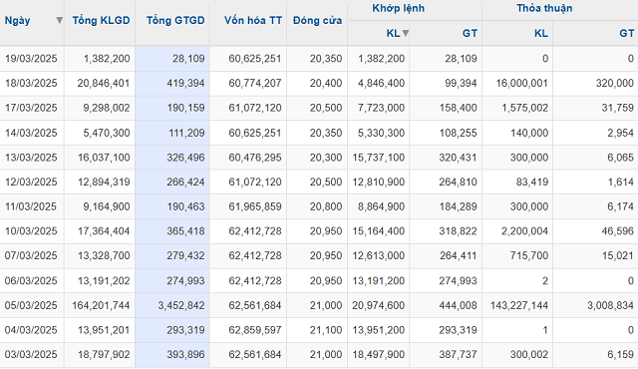Click the 21,100 closing price cell
Viewport: 638px width, 369px height.
[x=326, y=330]
